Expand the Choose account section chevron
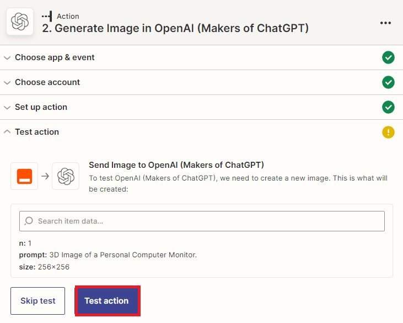Viewport: 403px width, 323px height. pos(7,82)
